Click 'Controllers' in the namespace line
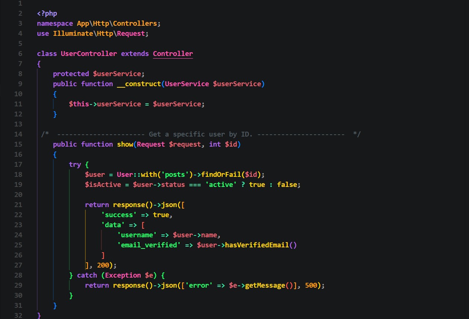The width and height of the screenshot is (469, 319). click(x=135, y=23)
